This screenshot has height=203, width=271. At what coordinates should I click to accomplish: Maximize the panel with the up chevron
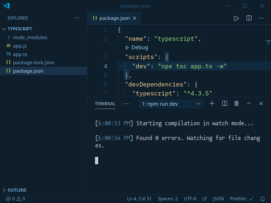coord(249,103)
